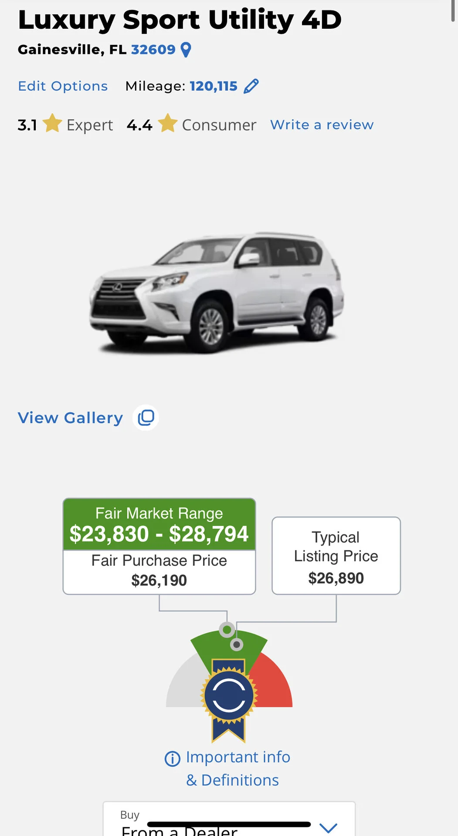Screen dimensions: 458x836
Task: Select the Typical Listing Price box
Action: coord(336,556)
